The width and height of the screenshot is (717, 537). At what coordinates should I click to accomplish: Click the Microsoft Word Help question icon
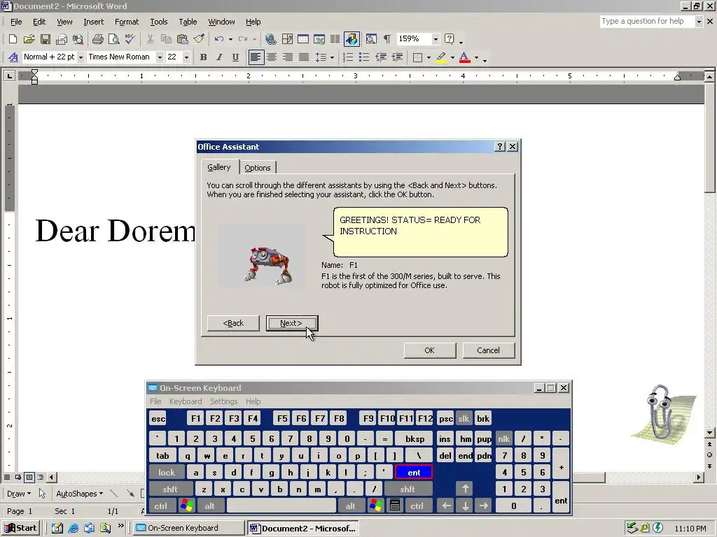450,39
